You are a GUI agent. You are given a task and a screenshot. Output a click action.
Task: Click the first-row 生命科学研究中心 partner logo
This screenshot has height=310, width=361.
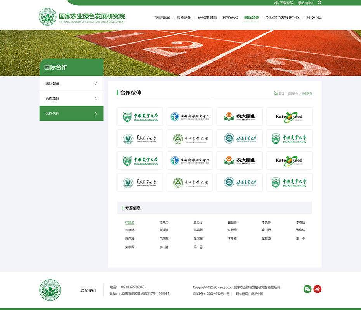pyautogui.click(x=190, y=117)
